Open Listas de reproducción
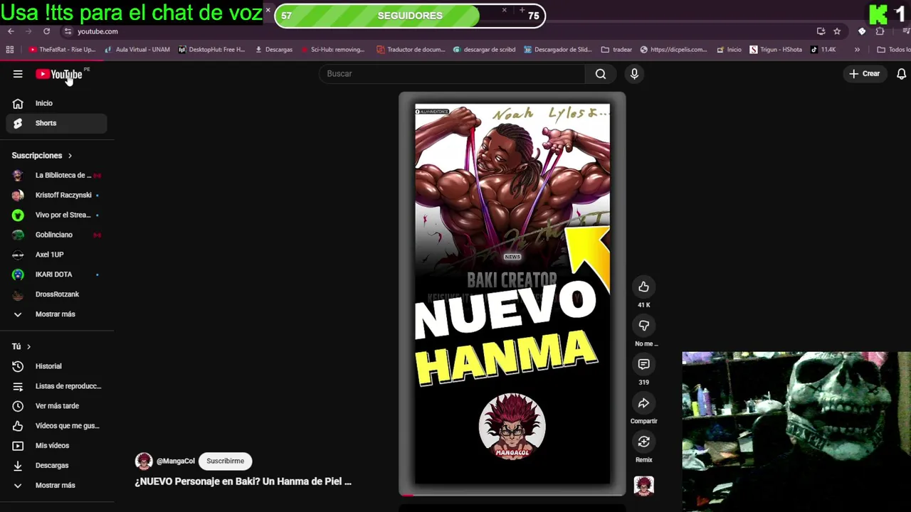911x512 pixels. (x=57, y=386)
